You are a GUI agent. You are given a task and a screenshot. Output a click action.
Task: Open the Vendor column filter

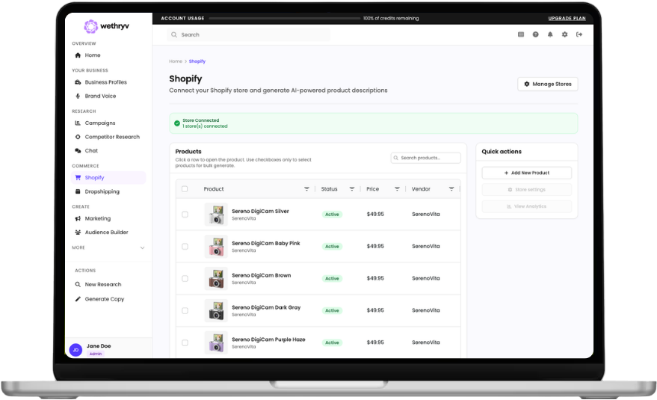point(451,189)
